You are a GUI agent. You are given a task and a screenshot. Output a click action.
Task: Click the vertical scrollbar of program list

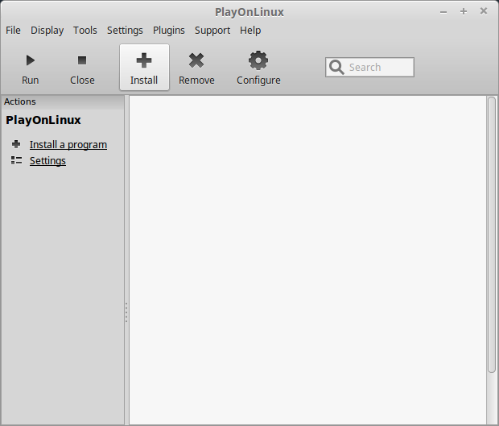[x=492, y=234]
